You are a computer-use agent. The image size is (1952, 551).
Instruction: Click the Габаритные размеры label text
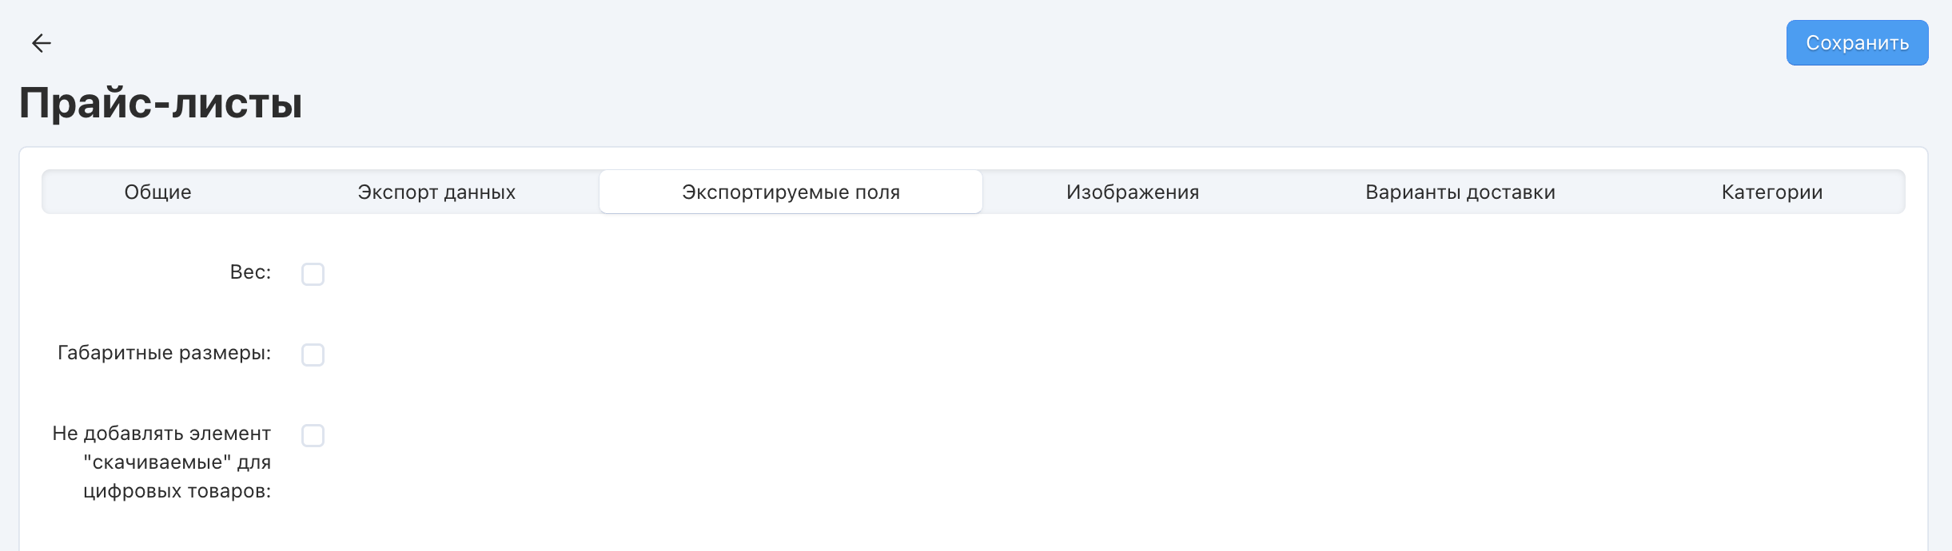[164, 353]
